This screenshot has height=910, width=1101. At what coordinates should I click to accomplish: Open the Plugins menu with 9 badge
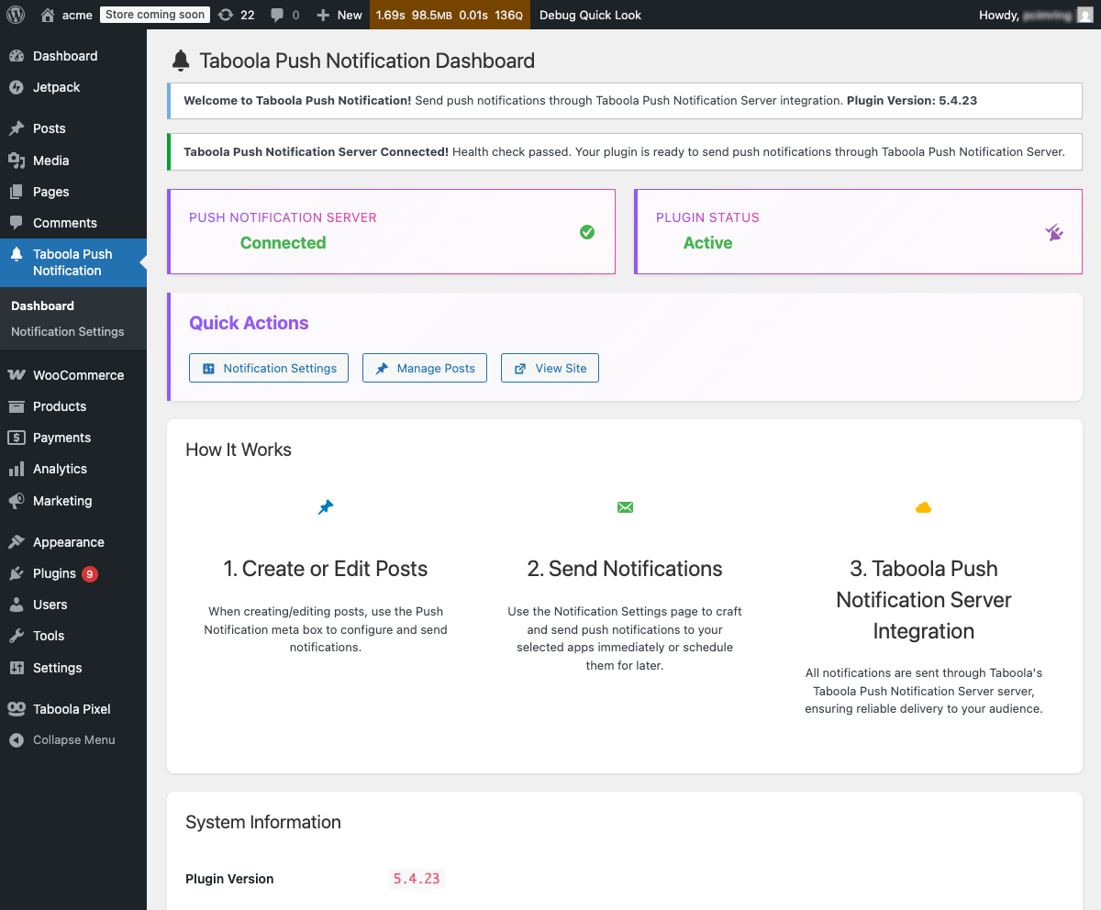point(73,573)
